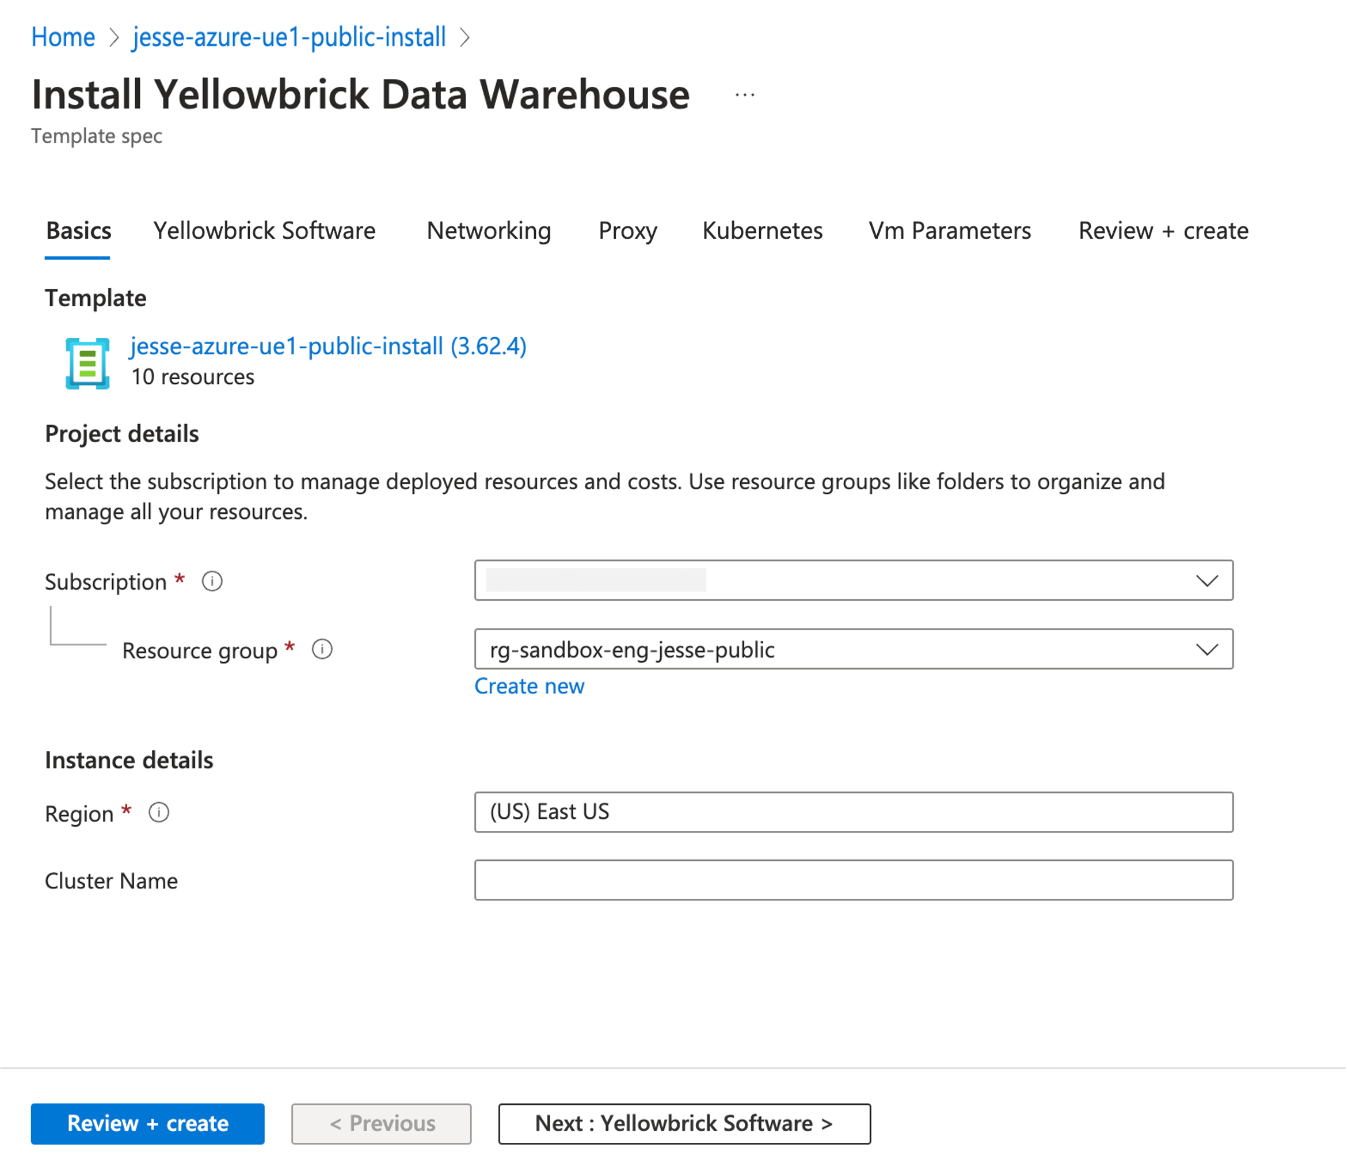
Task: Switch to the Yellowbrick Software tab
Action: (264, 231)
